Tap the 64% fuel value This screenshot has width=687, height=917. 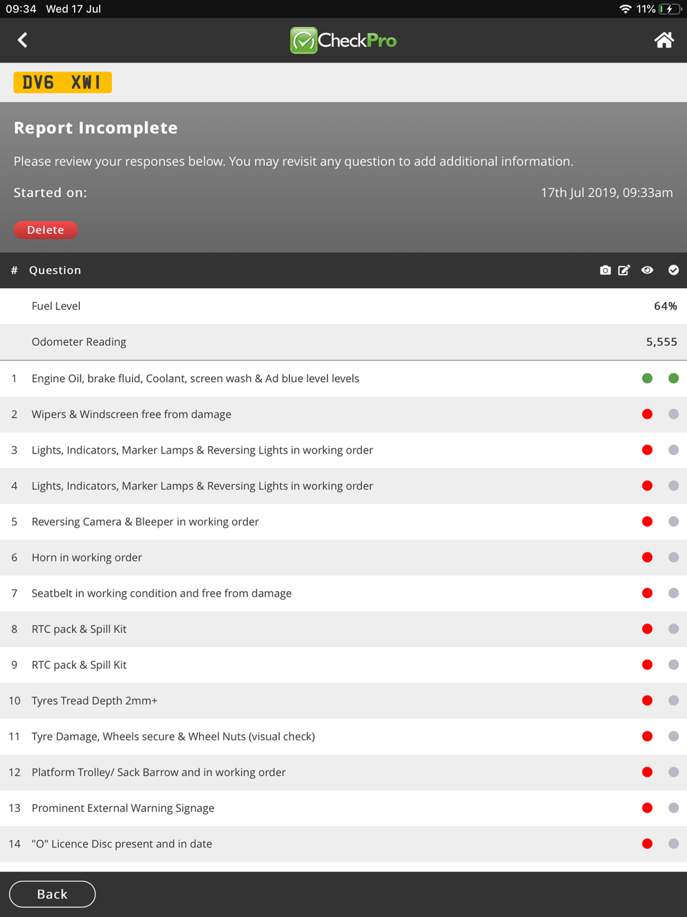tap(665, 306)
